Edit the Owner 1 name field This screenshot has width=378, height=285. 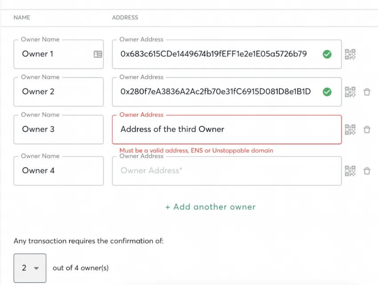pyautogui.click(x=59, y=54)
